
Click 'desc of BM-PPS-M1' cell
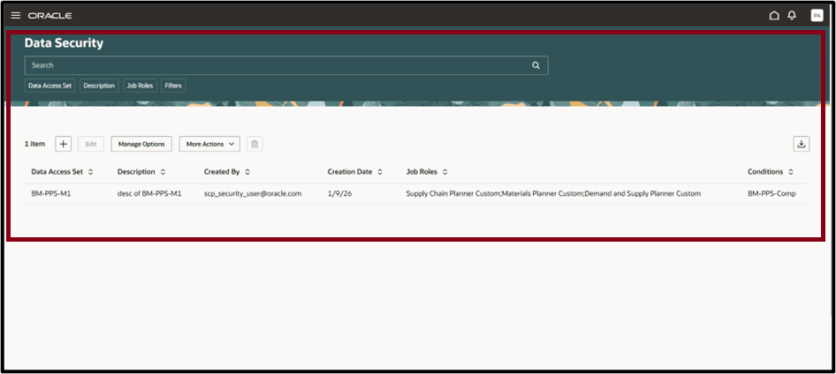(x=149, y=194)
